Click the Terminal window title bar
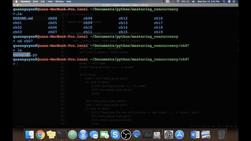251x141 pixels. coord(125,5)
